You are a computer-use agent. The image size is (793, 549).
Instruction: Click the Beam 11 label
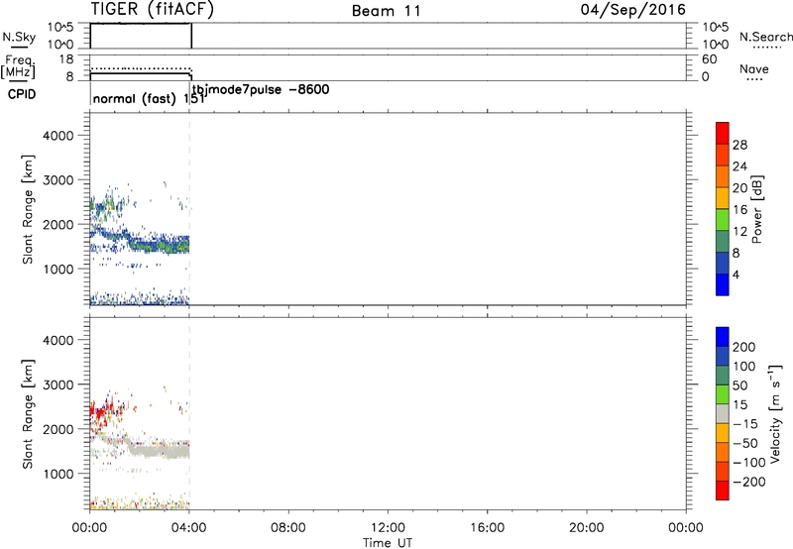pos(387,11)
